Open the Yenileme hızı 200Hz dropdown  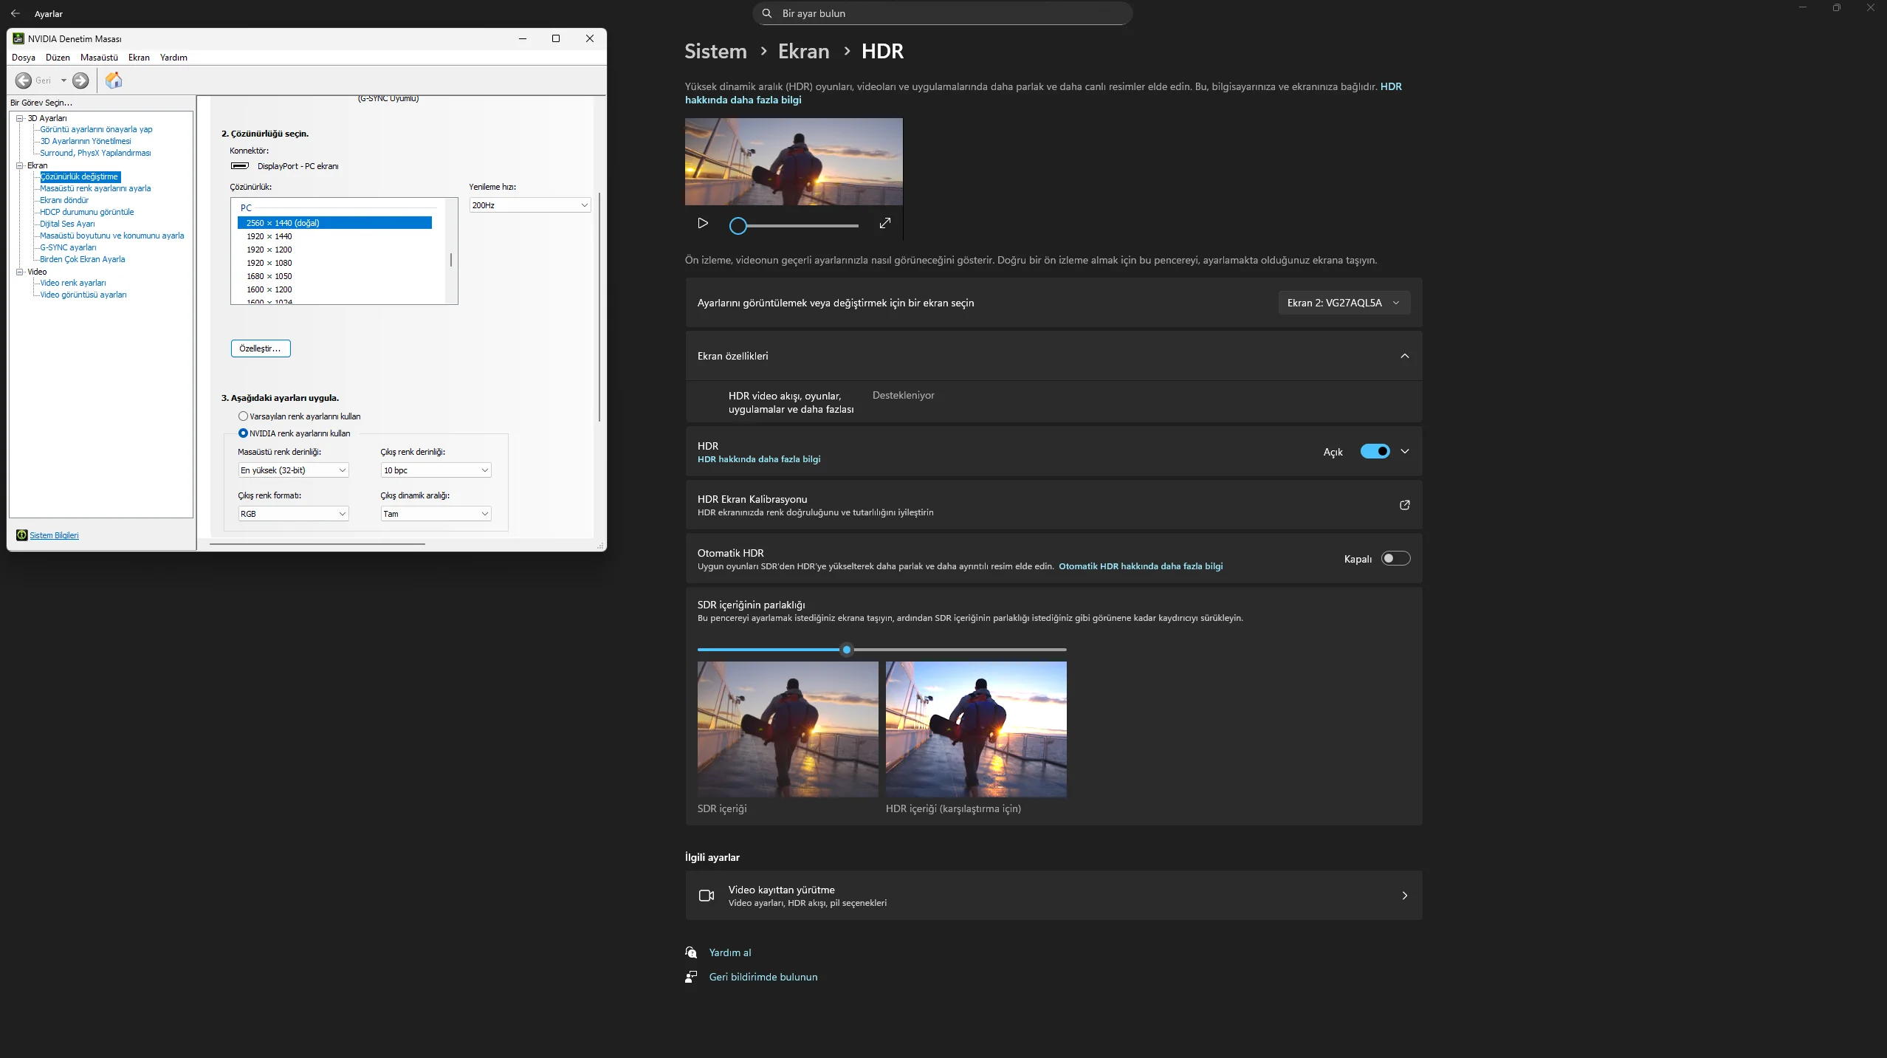(530, 205)
